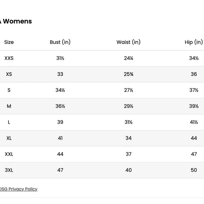Click the 50 hip value for 3XL
The image size is (204, 204).
(x=194, y=170)
